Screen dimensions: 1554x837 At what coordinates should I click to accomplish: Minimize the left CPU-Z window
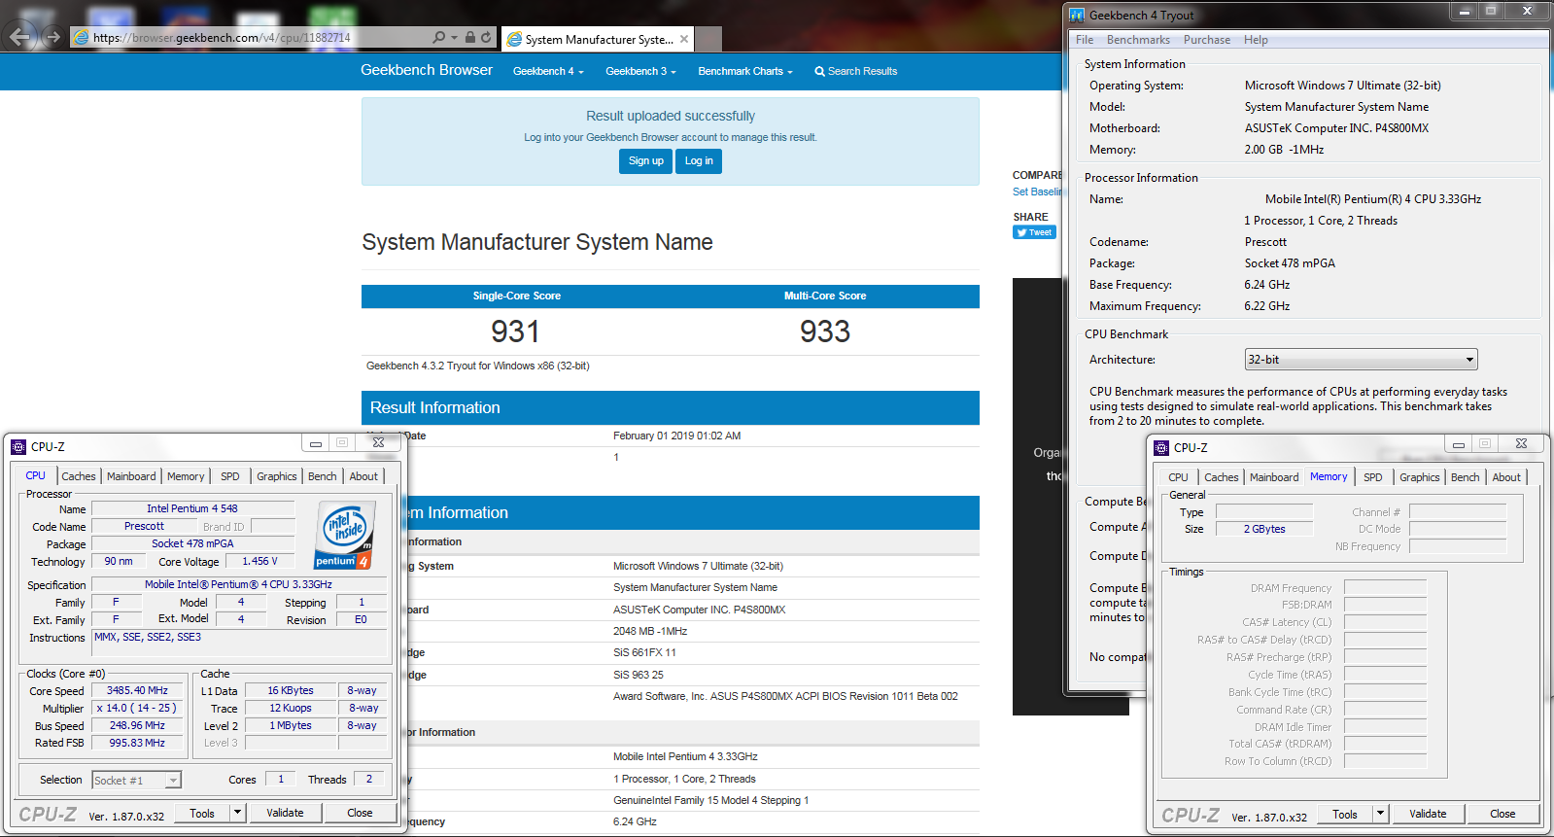tap(316, 443)
